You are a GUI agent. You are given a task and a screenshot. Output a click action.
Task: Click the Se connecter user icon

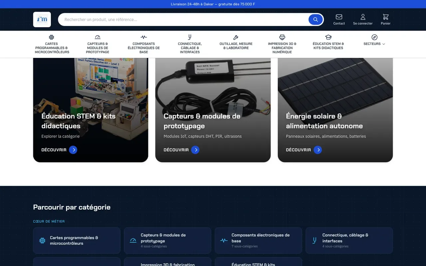(x=363, y=17)
